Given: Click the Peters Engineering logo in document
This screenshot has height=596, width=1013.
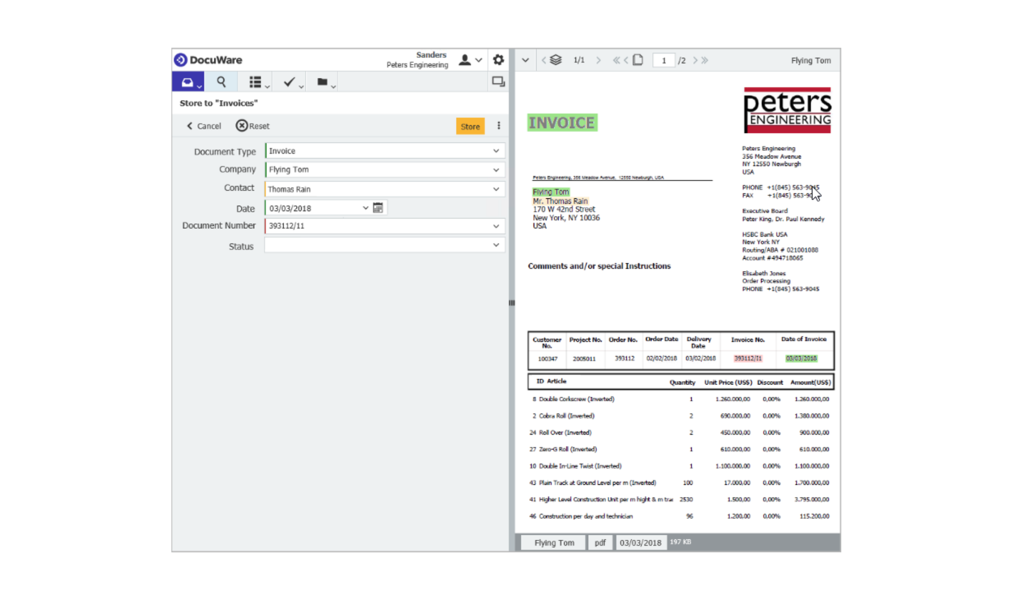Looking at the screenshot, I should (787, 110).
